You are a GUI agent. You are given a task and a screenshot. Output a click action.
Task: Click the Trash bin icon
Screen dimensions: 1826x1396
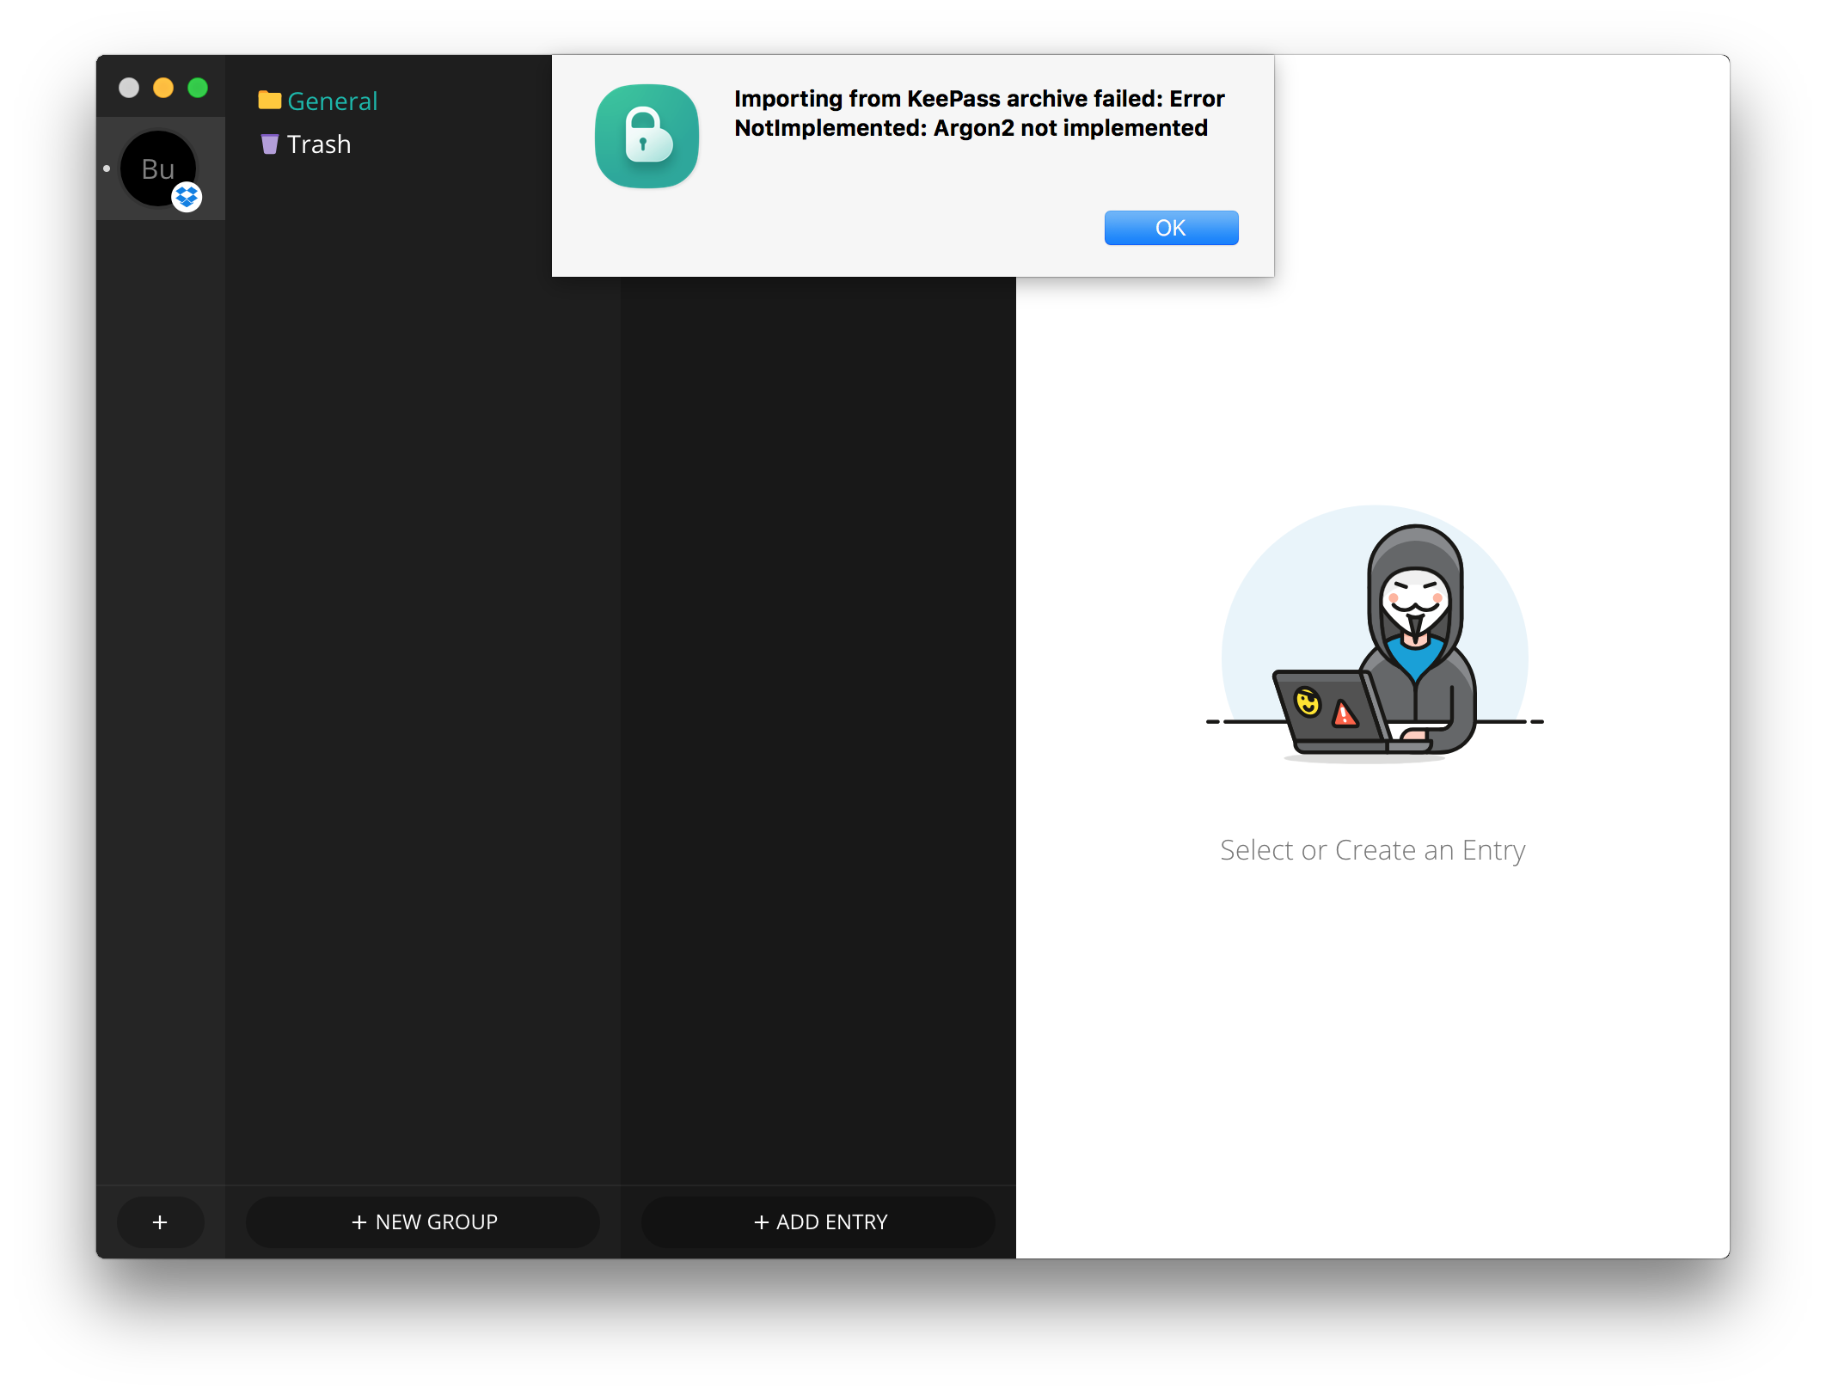click(x=270, y=144)
